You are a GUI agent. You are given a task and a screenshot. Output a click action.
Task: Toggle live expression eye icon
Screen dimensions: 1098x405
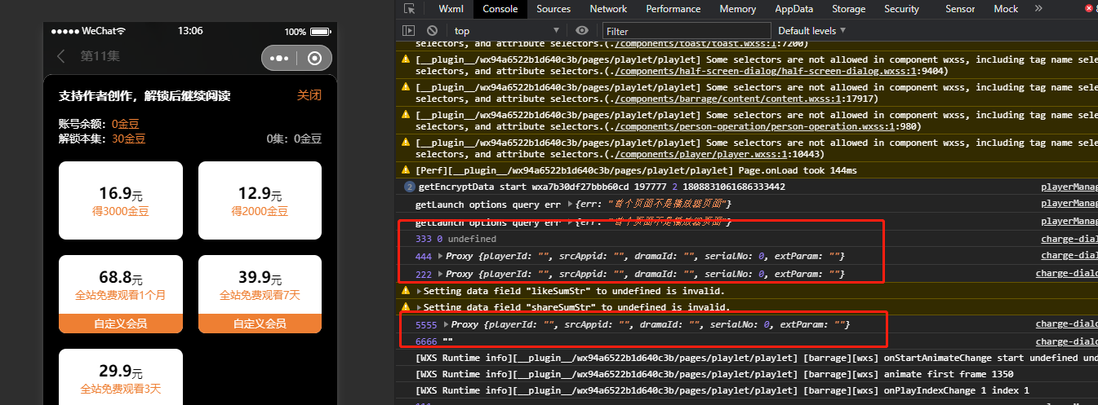pos(581,31)
